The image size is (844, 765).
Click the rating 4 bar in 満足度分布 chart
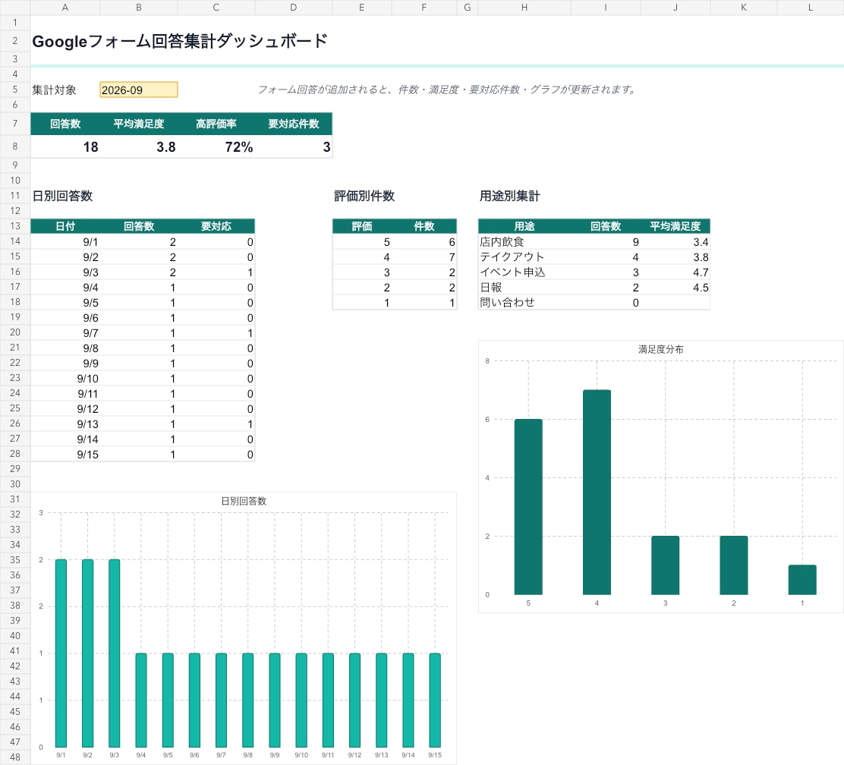pos(597,492)
